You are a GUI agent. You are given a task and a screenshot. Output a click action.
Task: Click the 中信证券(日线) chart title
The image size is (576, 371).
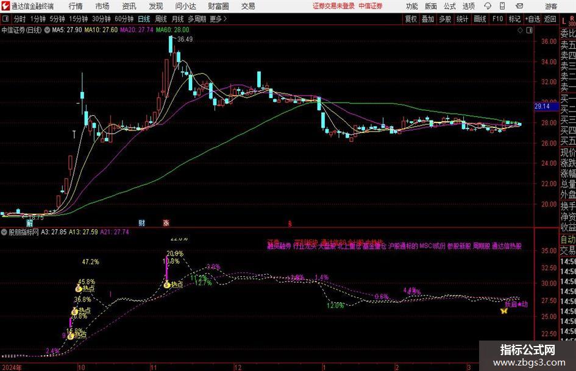coord(22,30)
